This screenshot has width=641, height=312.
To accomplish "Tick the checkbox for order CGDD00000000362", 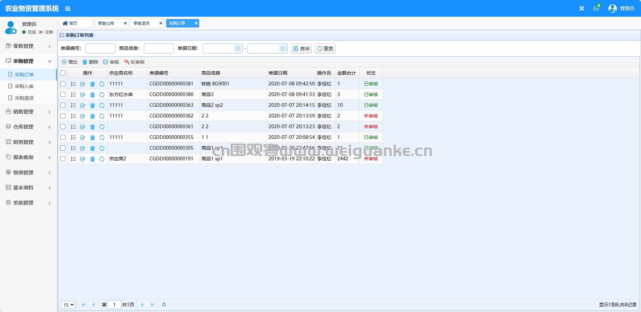I will (63, 116).
